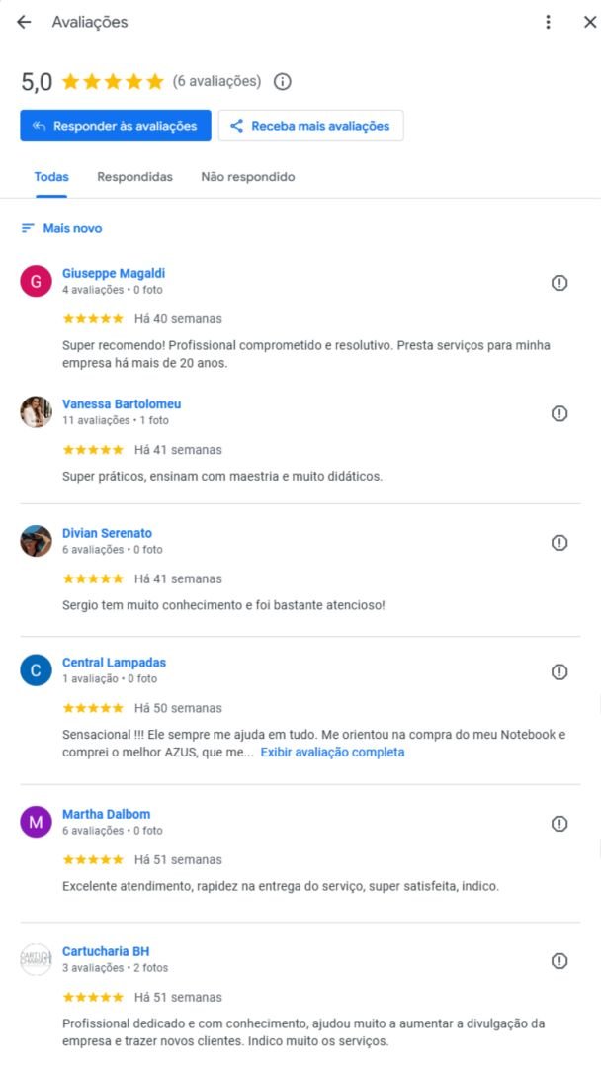Expand Central Lampadas full review
This screenshot has height=1068, width=601.
click(x=332, y=752)
